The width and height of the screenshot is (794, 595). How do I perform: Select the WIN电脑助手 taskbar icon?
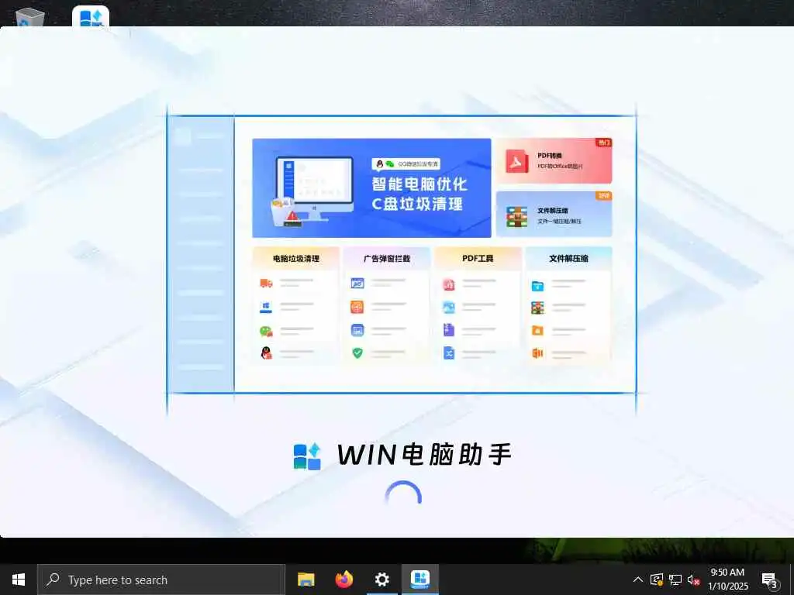pos(419,580)
